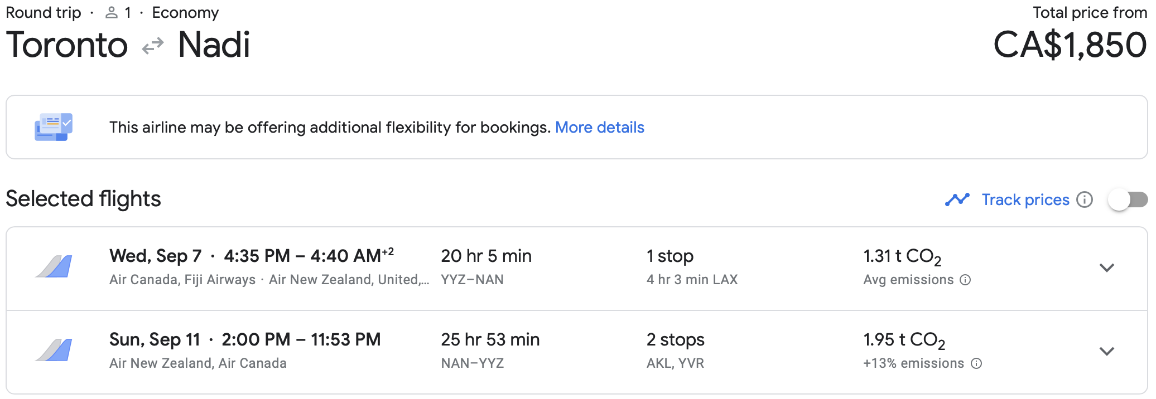Expand the Sun, Sep 11 flight details
The width and height of the screenshot is (1156, 399).
pyautogui.click(x=1106, y=351)
